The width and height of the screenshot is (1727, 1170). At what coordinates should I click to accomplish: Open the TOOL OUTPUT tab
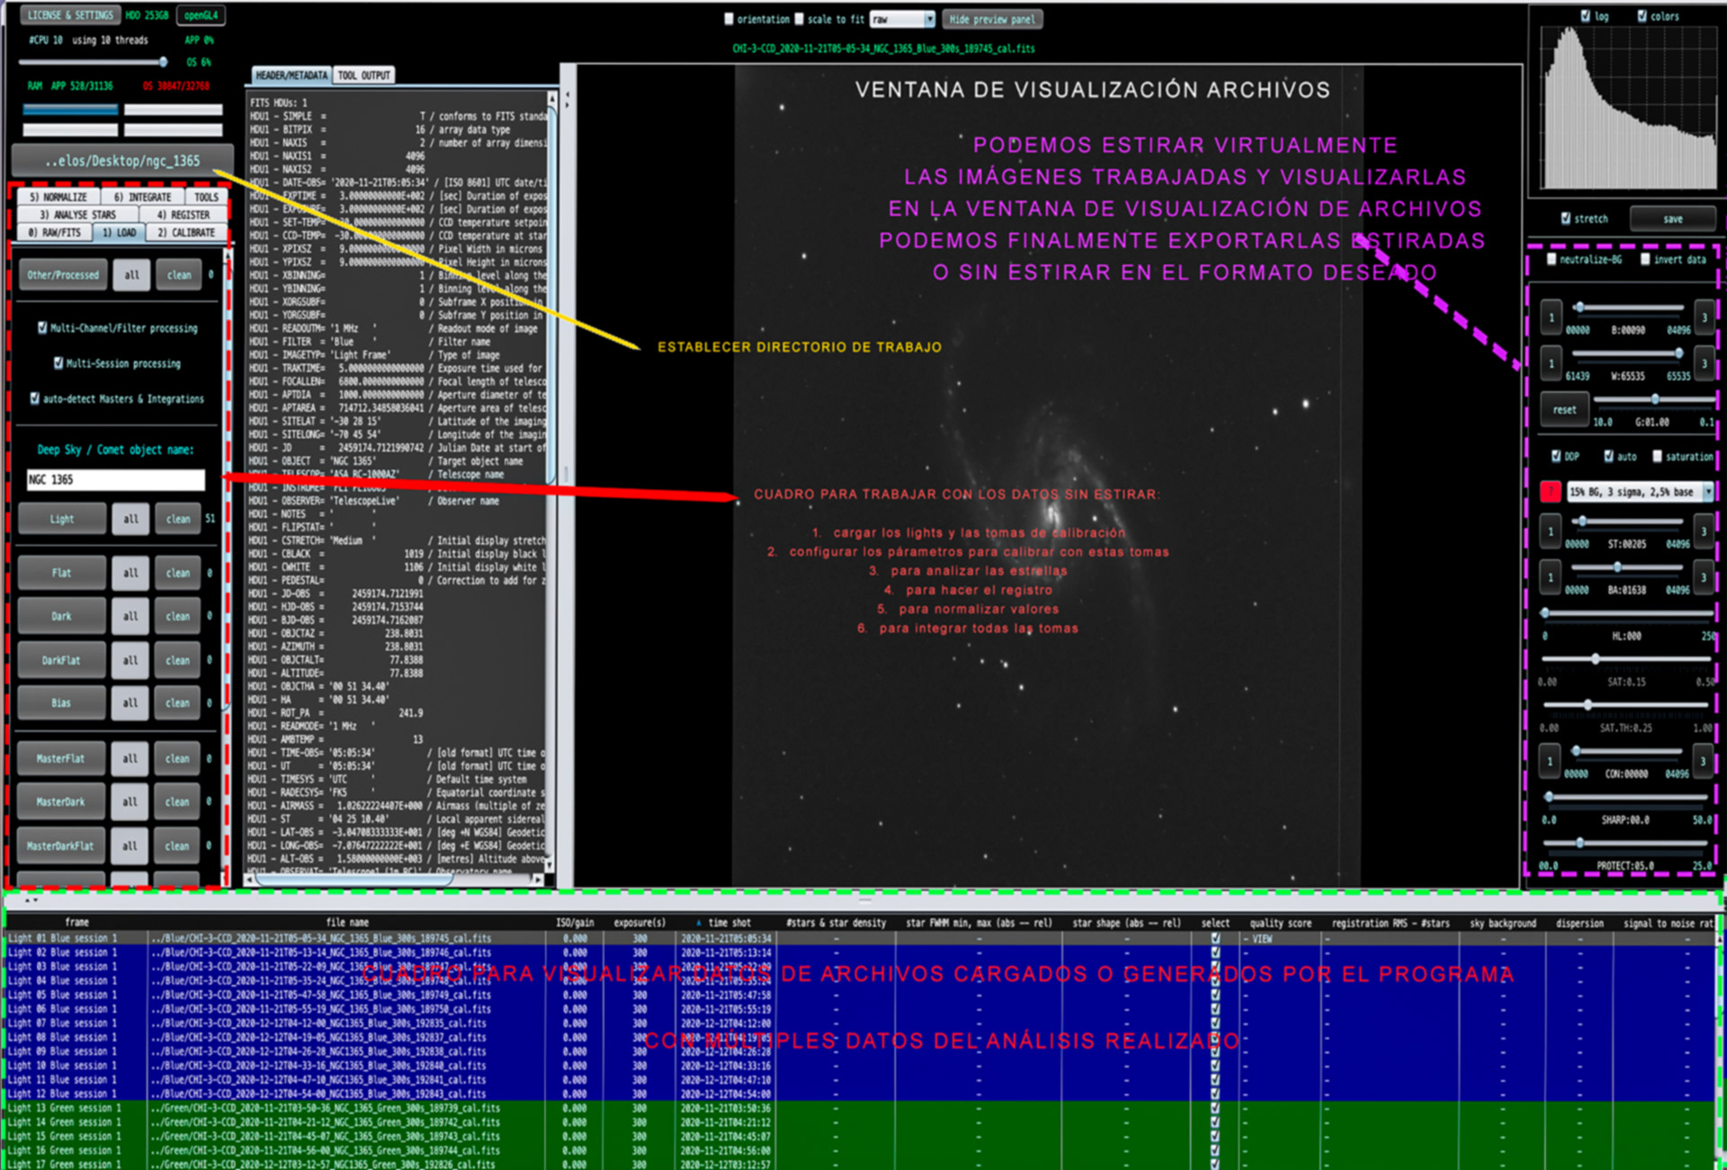pos(363,75)
